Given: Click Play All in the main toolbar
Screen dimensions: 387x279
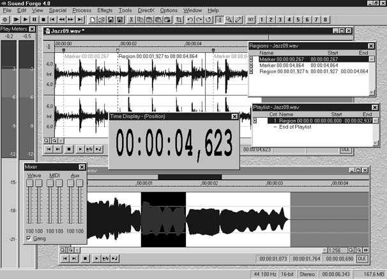Looking at the screenshot, I should (x=16, y=20).
